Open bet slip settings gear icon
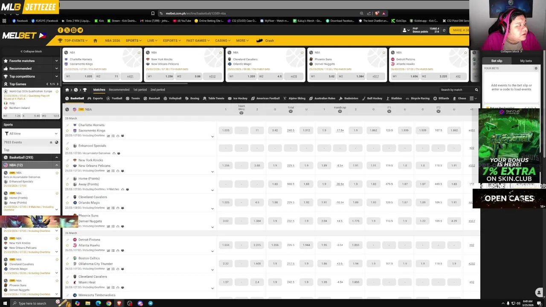Viewport: 546px width, 307px height. [536, 68]
